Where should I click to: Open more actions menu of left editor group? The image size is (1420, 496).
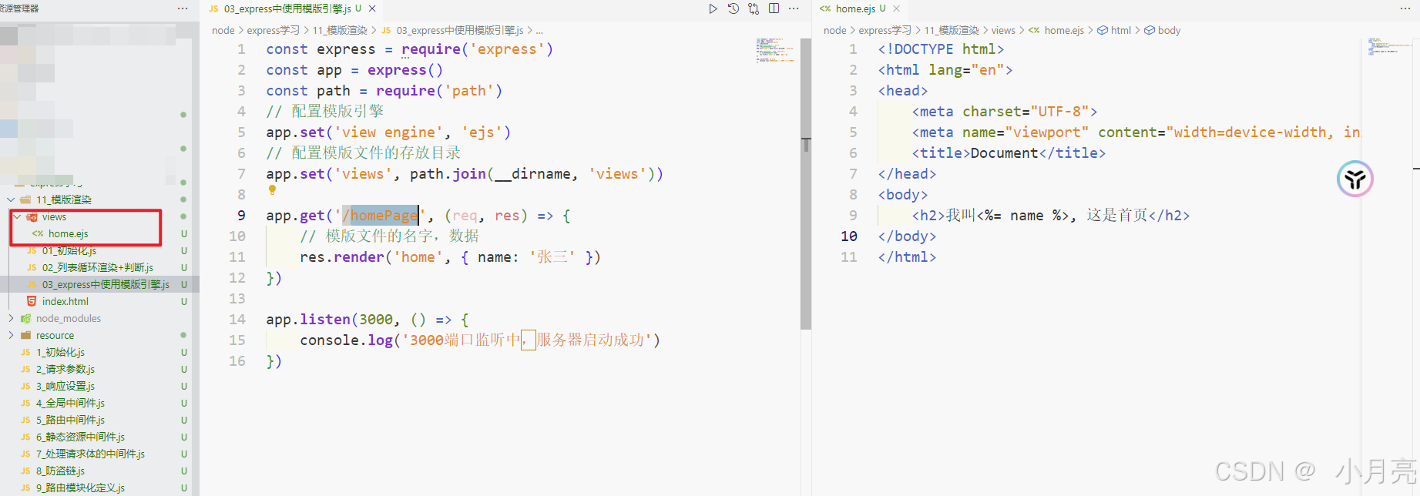pos(794,8)
